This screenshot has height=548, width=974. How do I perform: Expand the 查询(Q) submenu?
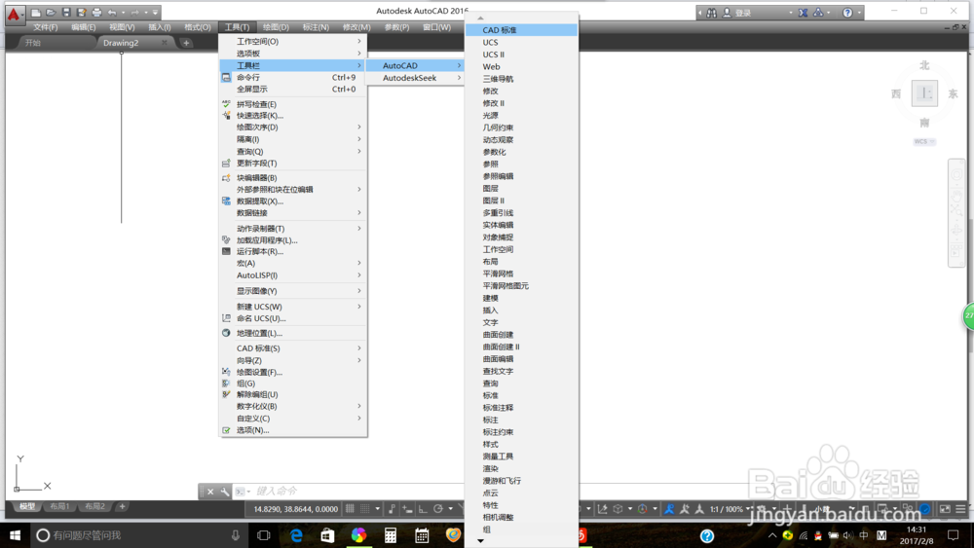292,152
